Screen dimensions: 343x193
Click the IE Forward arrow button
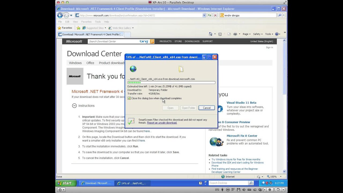click(66, 15)
